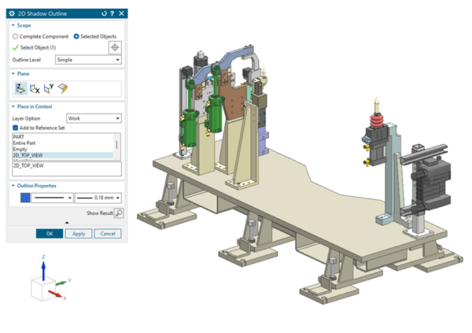Select the X-axis plane icon

(x=33, y=88)
